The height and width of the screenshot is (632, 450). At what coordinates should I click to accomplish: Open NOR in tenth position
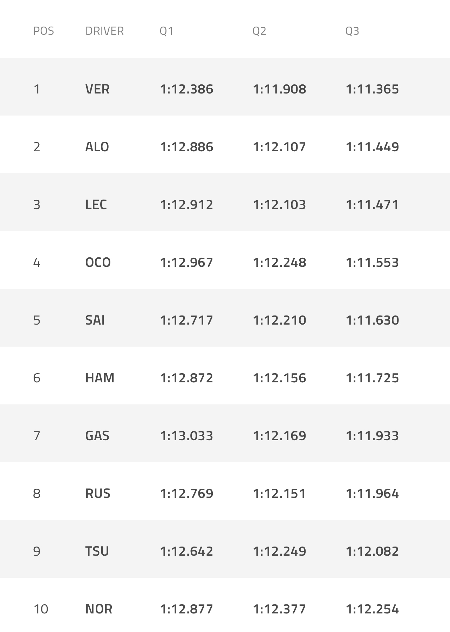99,609
